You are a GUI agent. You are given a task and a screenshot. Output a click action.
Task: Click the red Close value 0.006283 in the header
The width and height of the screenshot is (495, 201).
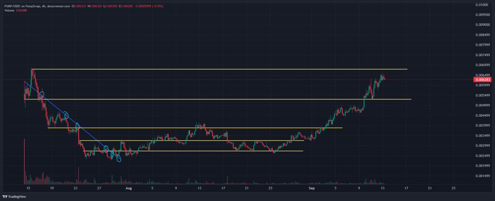(125, 6)
